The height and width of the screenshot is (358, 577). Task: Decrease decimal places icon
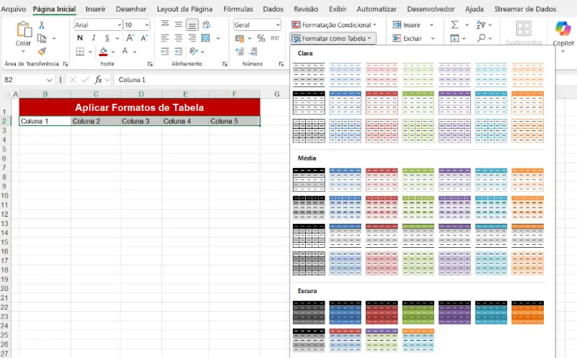click(253, 51)
